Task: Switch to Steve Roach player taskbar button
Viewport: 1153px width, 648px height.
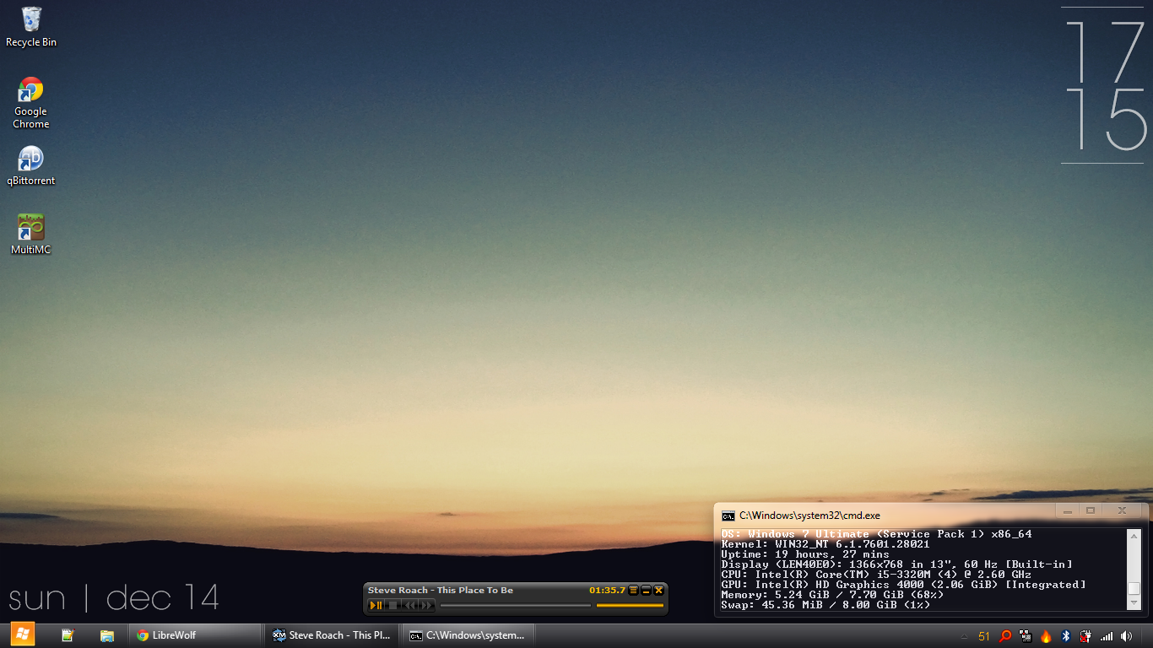Action: click(x=333, y=635)
